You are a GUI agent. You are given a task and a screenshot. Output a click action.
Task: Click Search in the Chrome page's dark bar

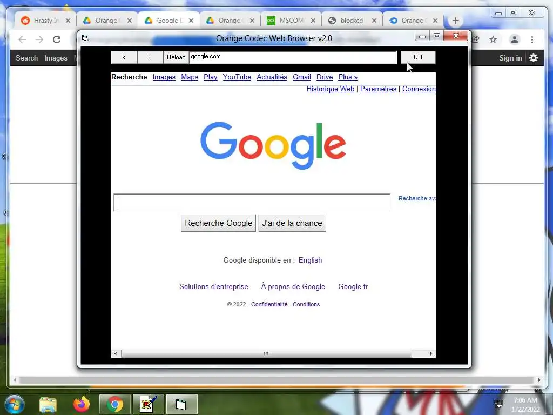(26, 58)
